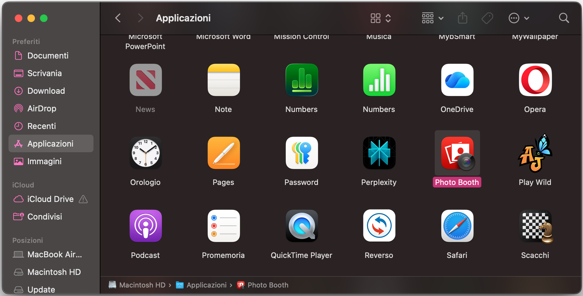Click the Applicazioni window title
The height and width of the screenshot is (296, 583).
183,18
